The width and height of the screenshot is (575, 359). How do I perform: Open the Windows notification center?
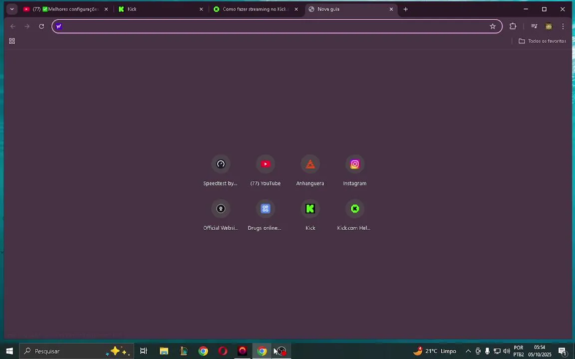(x=562, y=352)
